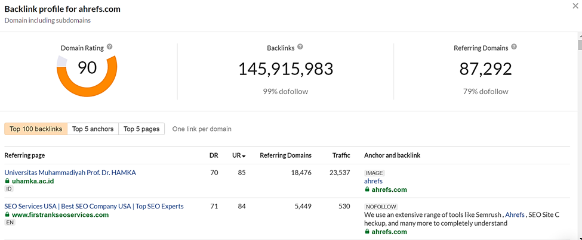Image resolution: width=582 pixels, height=240 pixels.
Task: Open the Backlinks help tooltip icon
Action: coord(300,47)
